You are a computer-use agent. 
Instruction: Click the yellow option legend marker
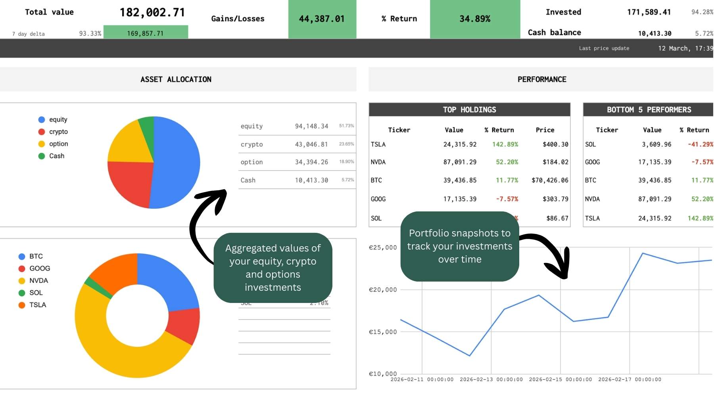point(42,144)
